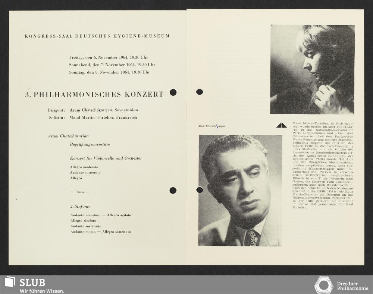Image resolution: width=373 pixels, height=294 pixels.
Task: Click the "Pause" intermission marker
Action: pyautogui.click(x=80, y=192)
